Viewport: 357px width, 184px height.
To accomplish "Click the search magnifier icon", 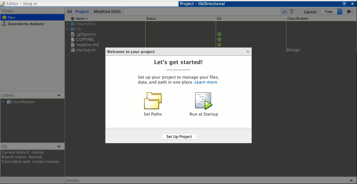I will [x=284, y=12].
